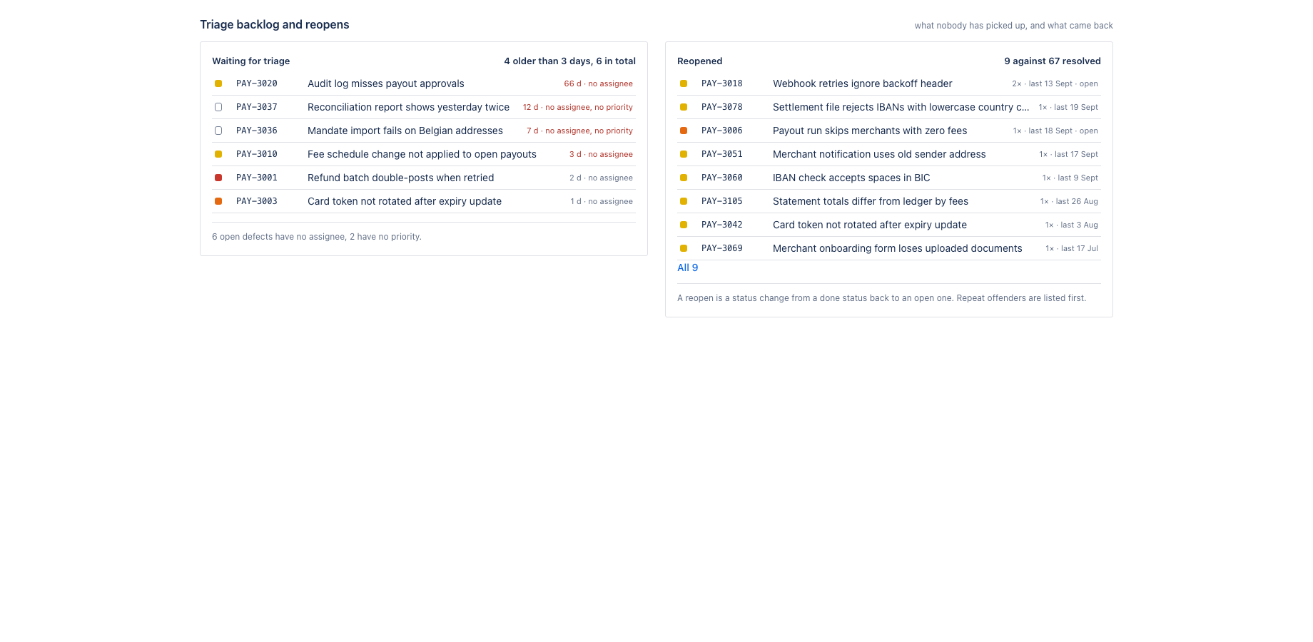The width and height of the screenshot is (1313, 642).
Task: Click the yellow priority marker for PAY-3051
Action: (684, 154)
